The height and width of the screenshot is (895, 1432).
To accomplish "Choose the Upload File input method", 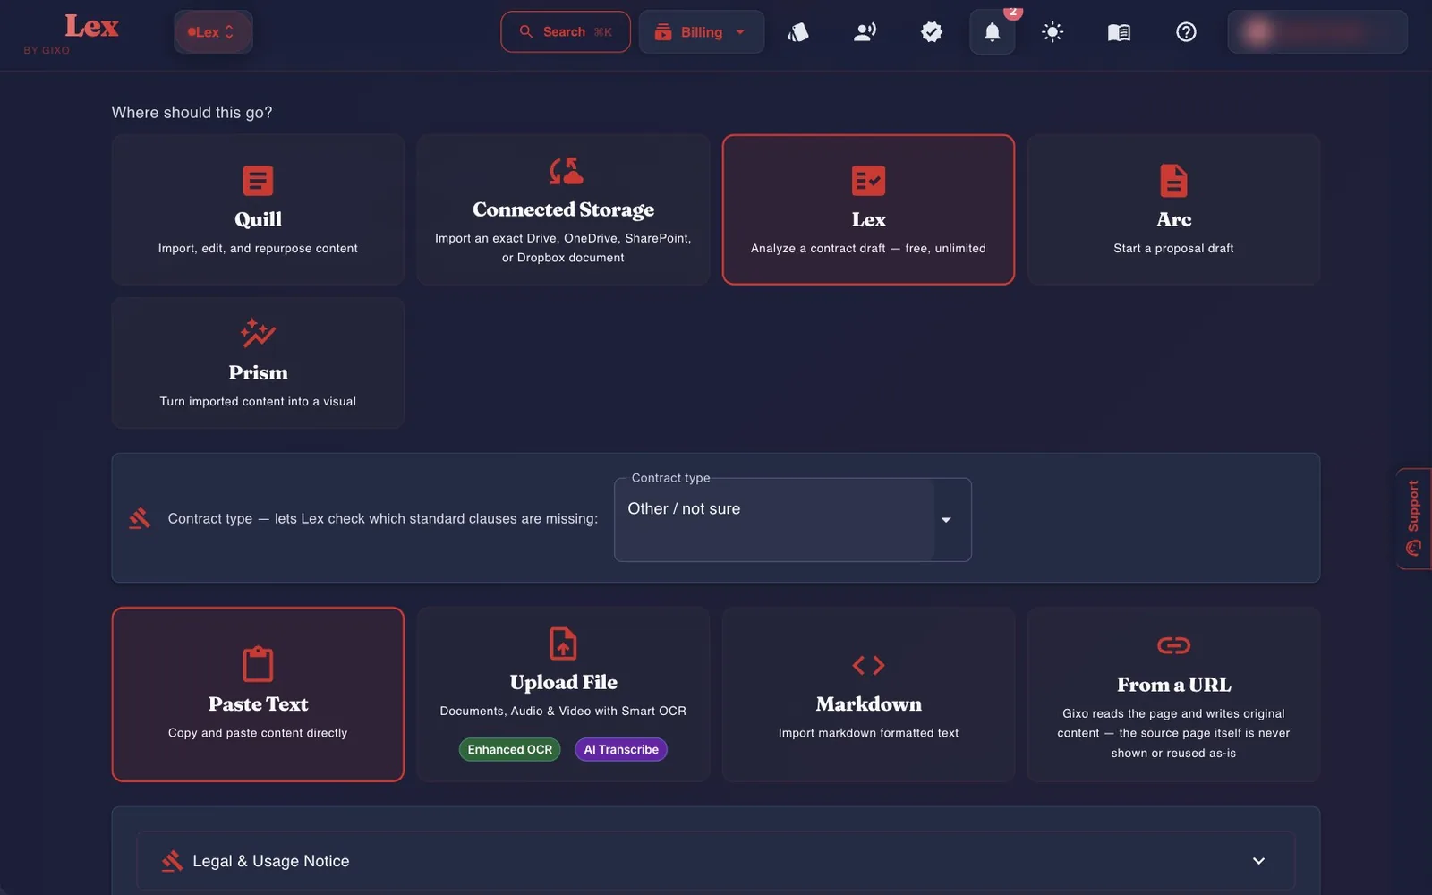I will click(x=563, y=695).
